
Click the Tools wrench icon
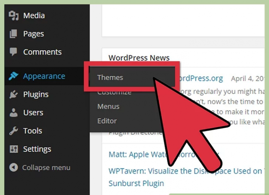coord(14,131)
